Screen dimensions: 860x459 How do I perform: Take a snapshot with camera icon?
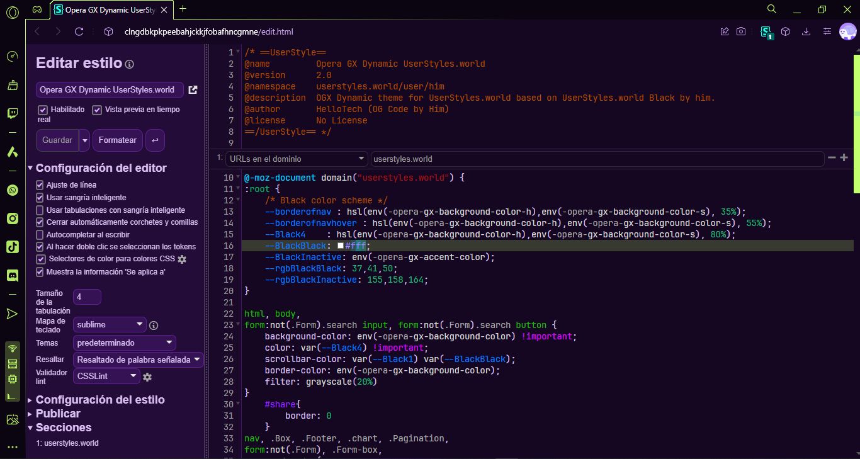(x=742, y=31)
